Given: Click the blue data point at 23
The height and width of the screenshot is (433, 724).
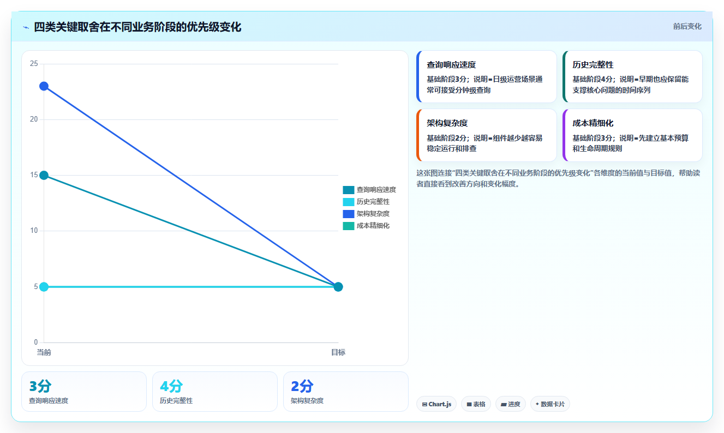Looking at the screenshot, I should click(x=44, y=86).
